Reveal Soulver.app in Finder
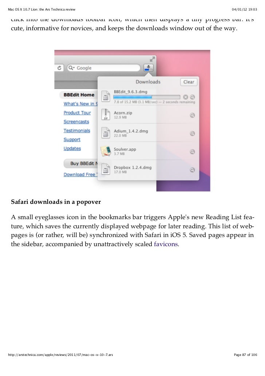The image size is (265, 376). pyautogui.click(x=192, y=152)
